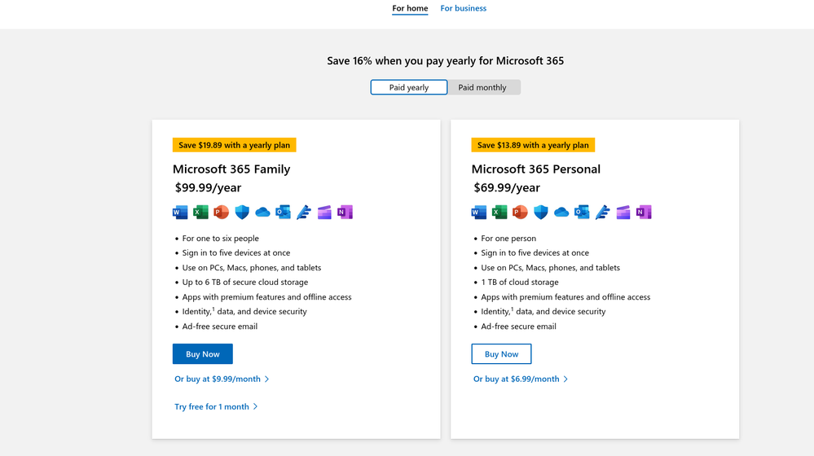Choose Or buy at $9.99/month link
The image size is (814, 456).
(x=218, y=379)
